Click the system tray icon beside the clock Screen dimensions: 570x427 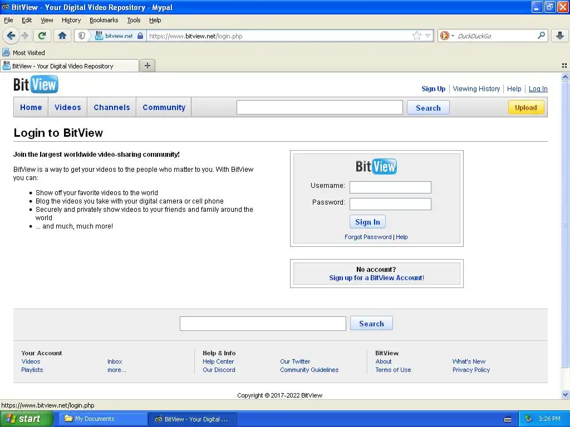click(529, 419)
